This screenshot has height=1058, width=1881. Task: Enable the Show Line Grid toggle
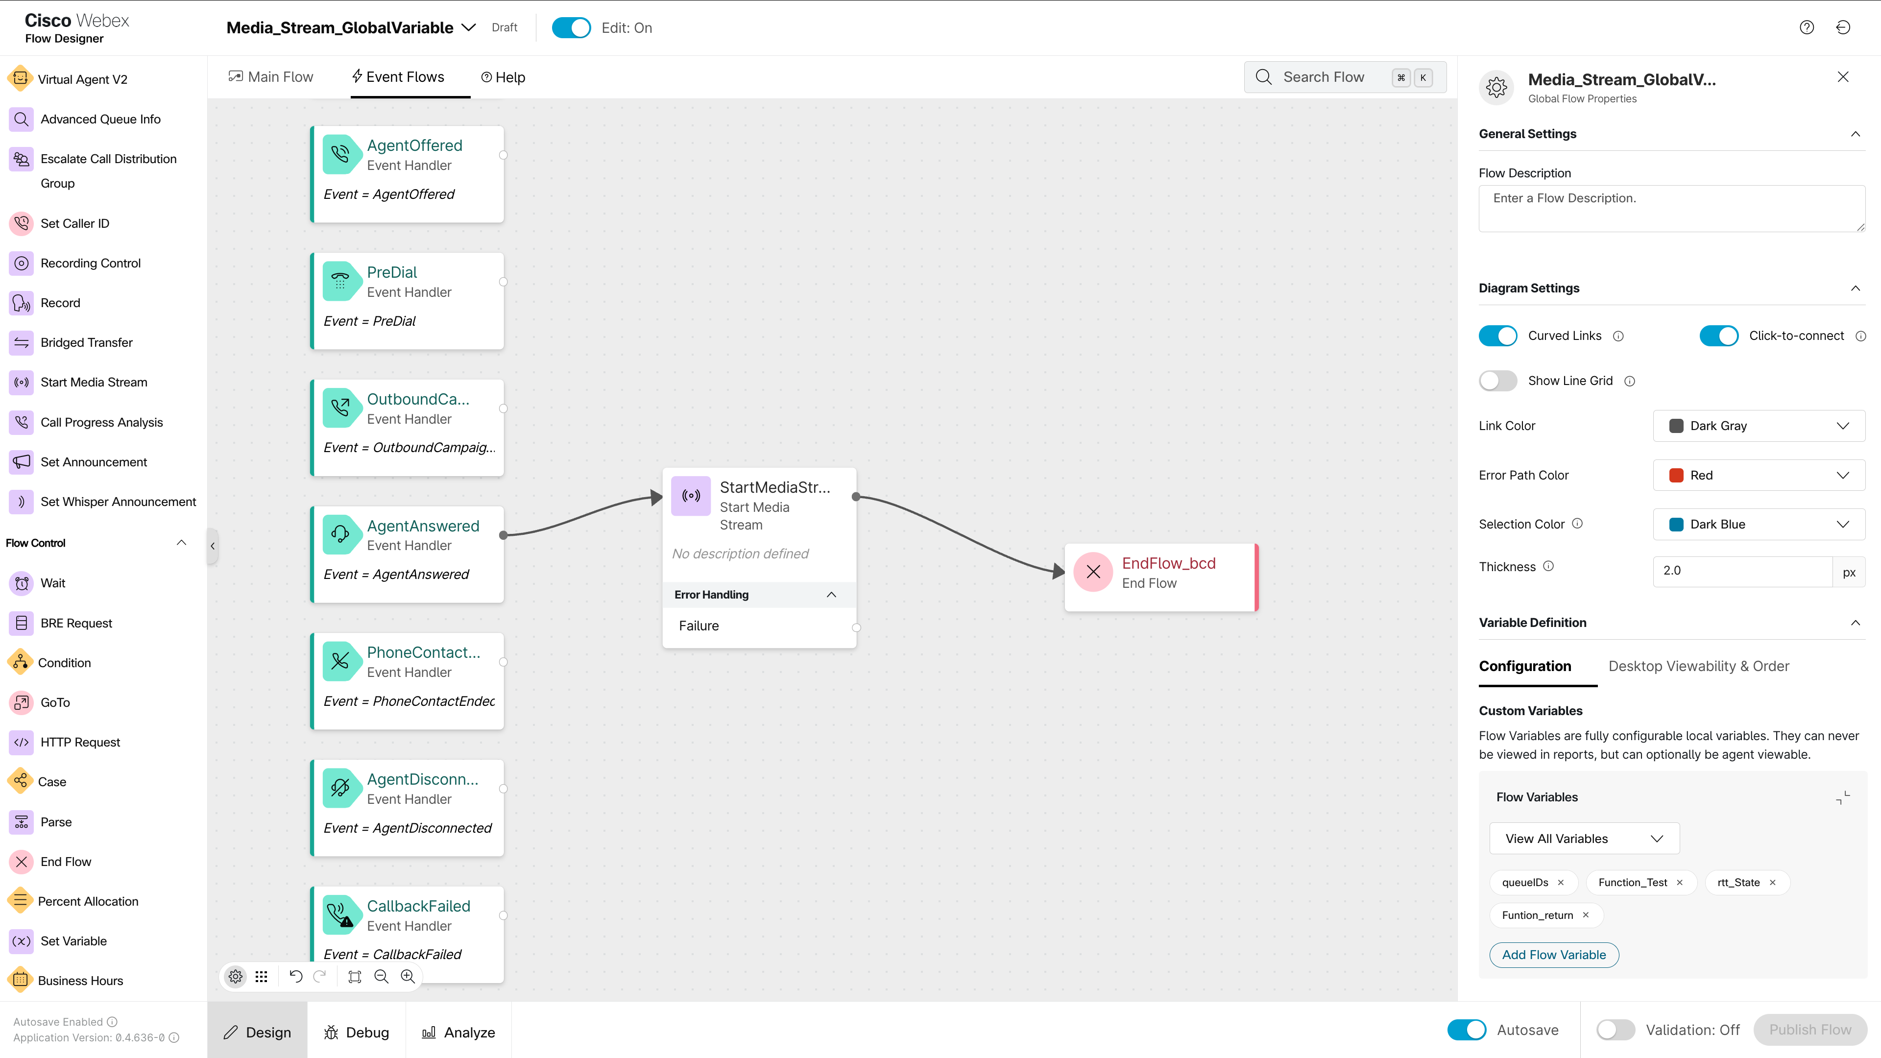click(1497, 381)
